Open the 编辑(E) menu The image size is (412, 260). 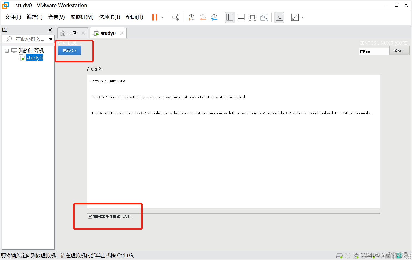pos(34,17)
